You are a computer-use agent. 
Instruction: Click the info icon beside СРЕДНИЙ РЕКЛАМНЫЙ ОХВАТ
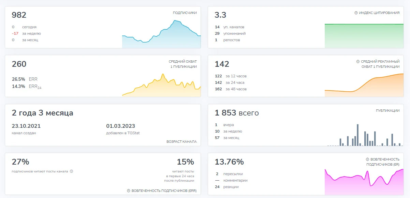click(358, 62)
